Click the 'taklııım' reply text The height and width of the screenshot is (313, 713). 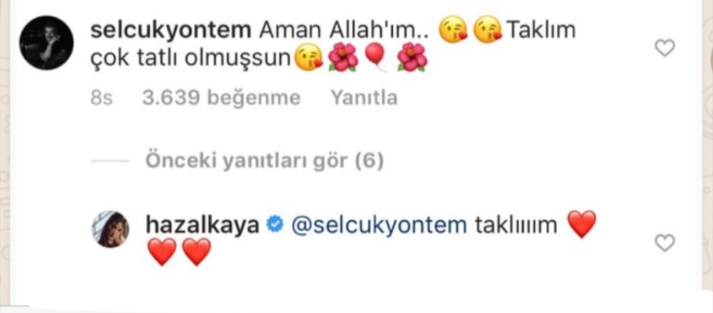(516, 225)
